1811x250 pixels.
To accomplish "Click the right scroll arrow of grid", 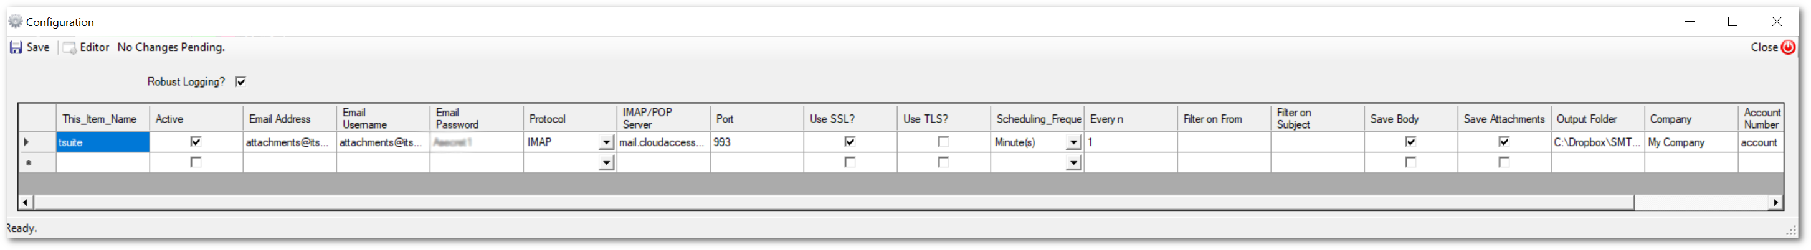I will click(x=1776, y=202).
